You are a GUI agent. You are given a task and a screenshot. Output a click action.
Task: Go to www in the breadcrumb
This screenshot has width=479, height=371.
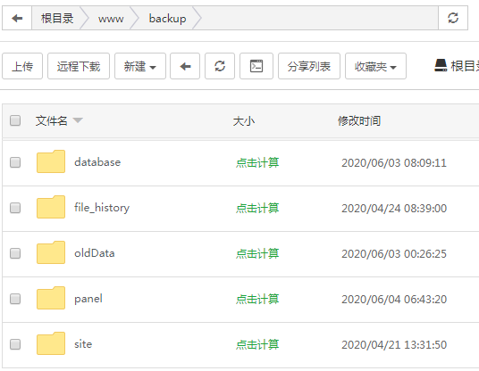[x=111, y=19]
